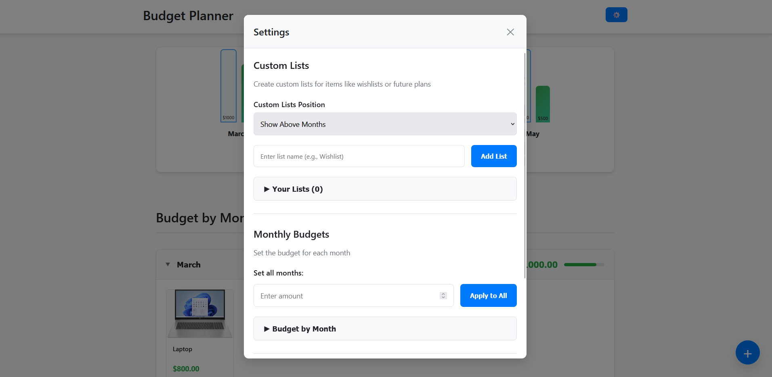Click the March budget progress bar
Screen dimensions: 772x377
point(584,265)
